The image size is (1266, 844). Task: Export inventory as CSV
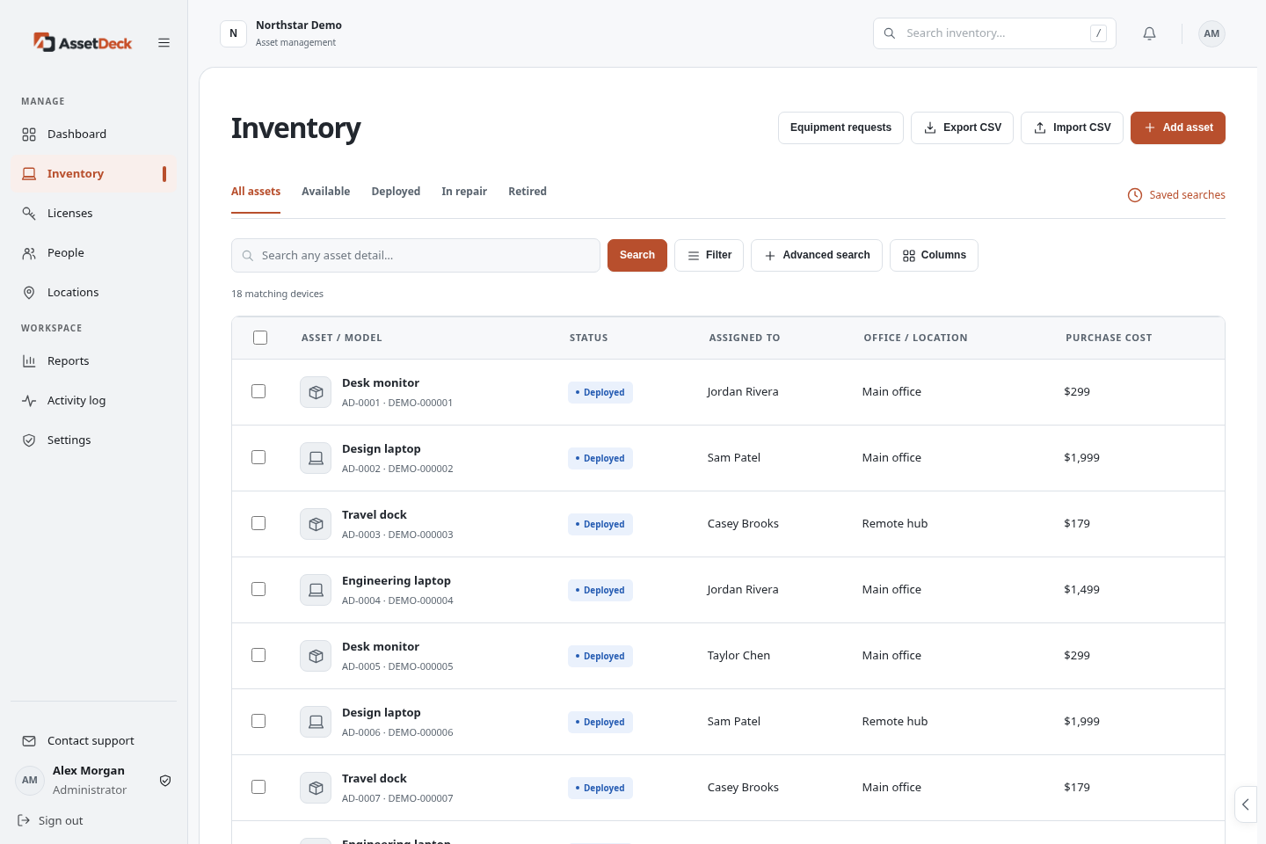(x=963, y=127)
